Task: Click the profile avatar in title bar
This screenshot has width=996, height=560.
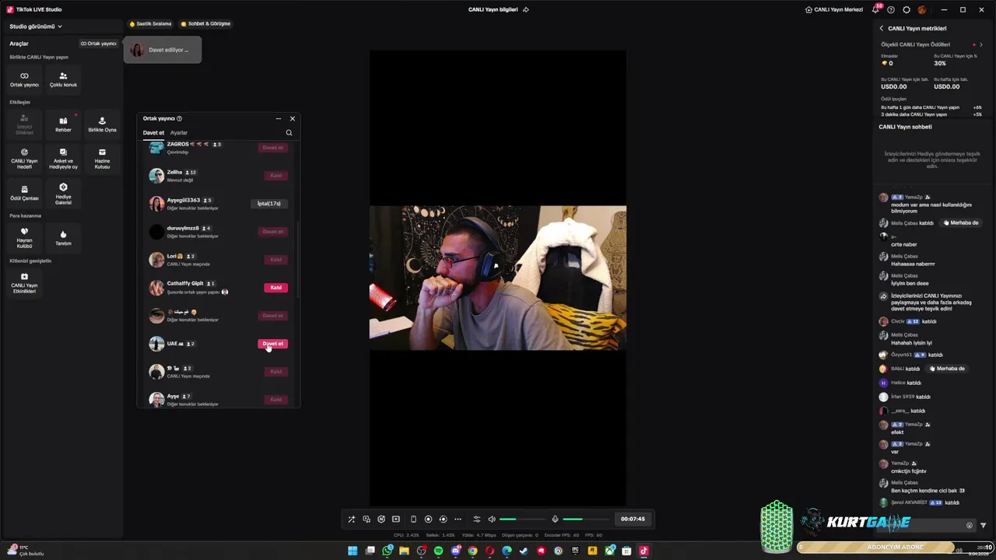Action: tap(922, 9)
